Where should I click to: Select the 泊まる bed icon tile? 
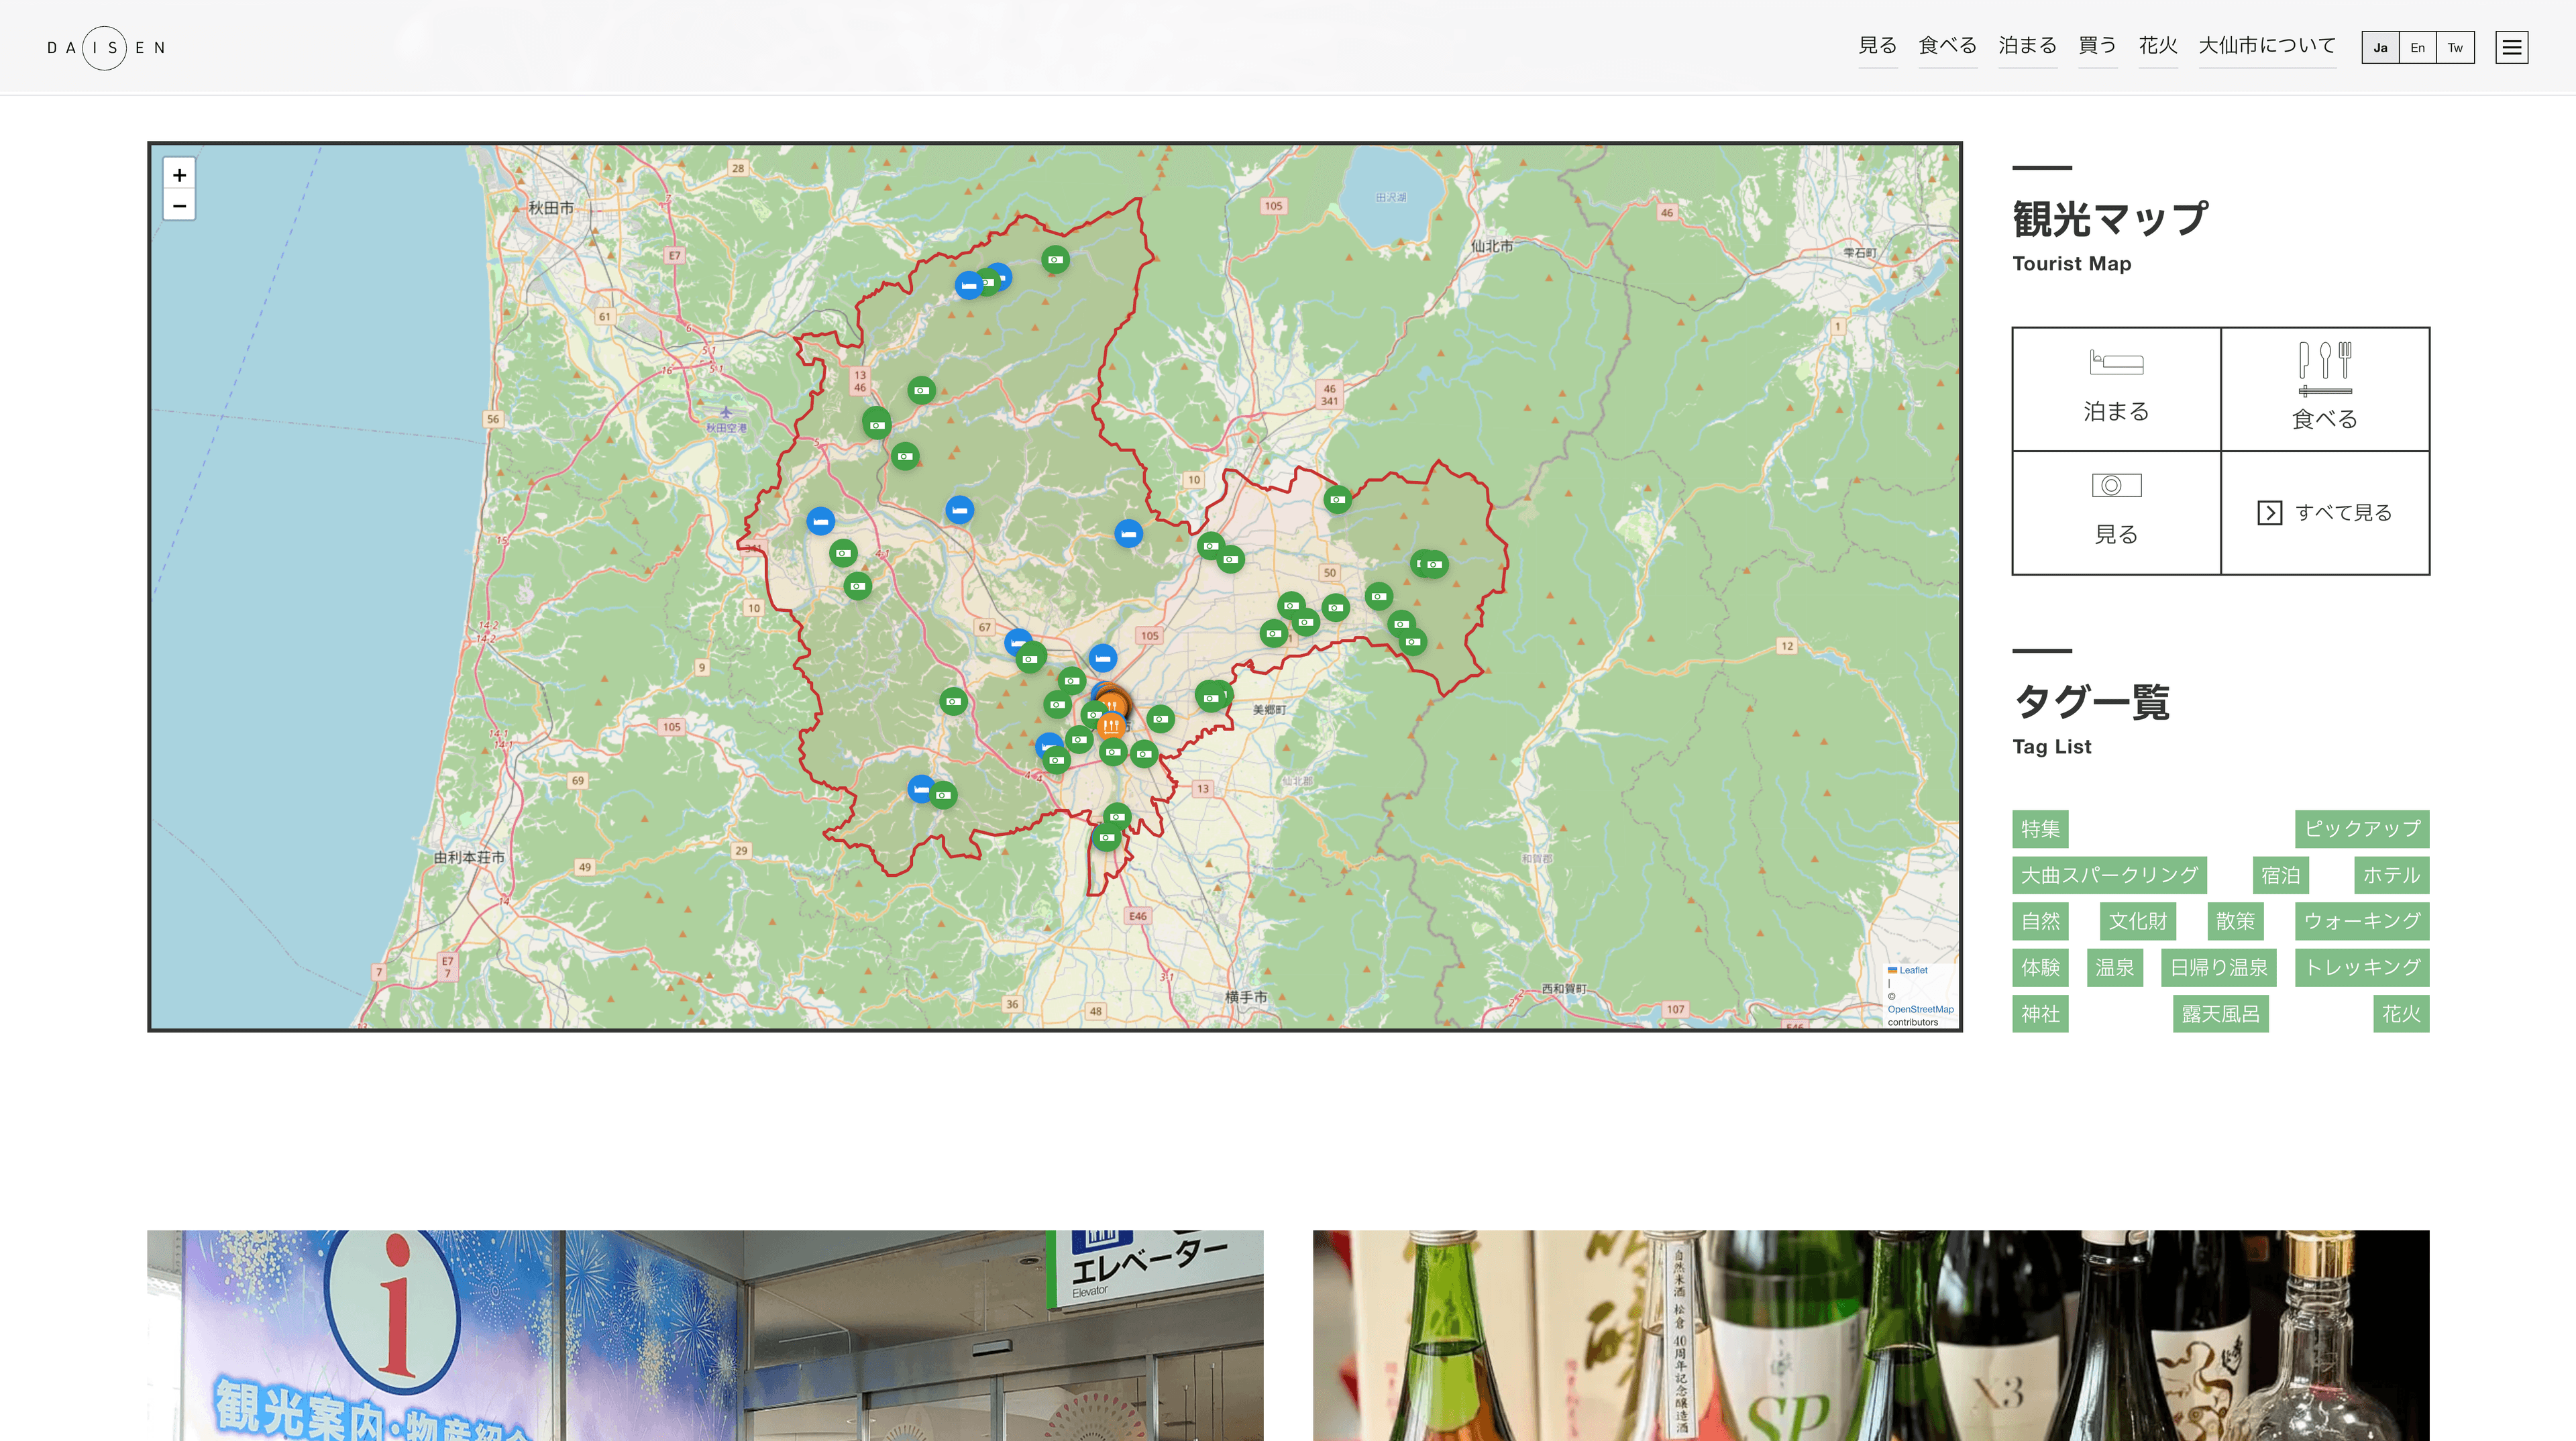2116,389
